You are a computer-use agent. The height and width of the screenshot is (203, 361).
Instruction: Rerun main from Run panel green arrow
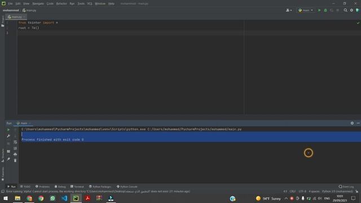[x=8, y=130]
